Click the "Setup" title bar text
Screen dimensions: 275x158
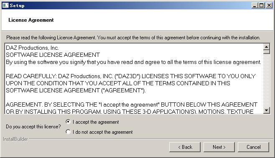coord(17,5)
